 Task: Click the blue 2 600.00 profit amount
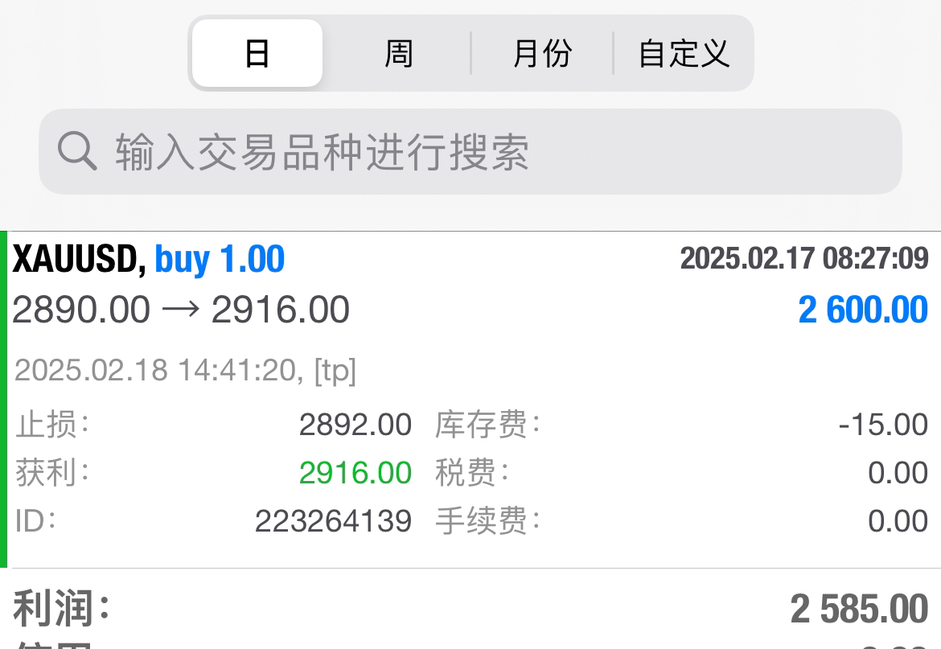(863, 310)
